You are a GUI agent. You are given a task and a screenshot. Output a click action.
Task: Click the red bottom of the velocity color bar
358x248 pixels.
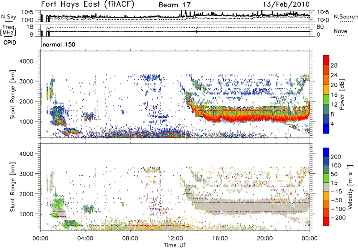(x=326, y=222)
